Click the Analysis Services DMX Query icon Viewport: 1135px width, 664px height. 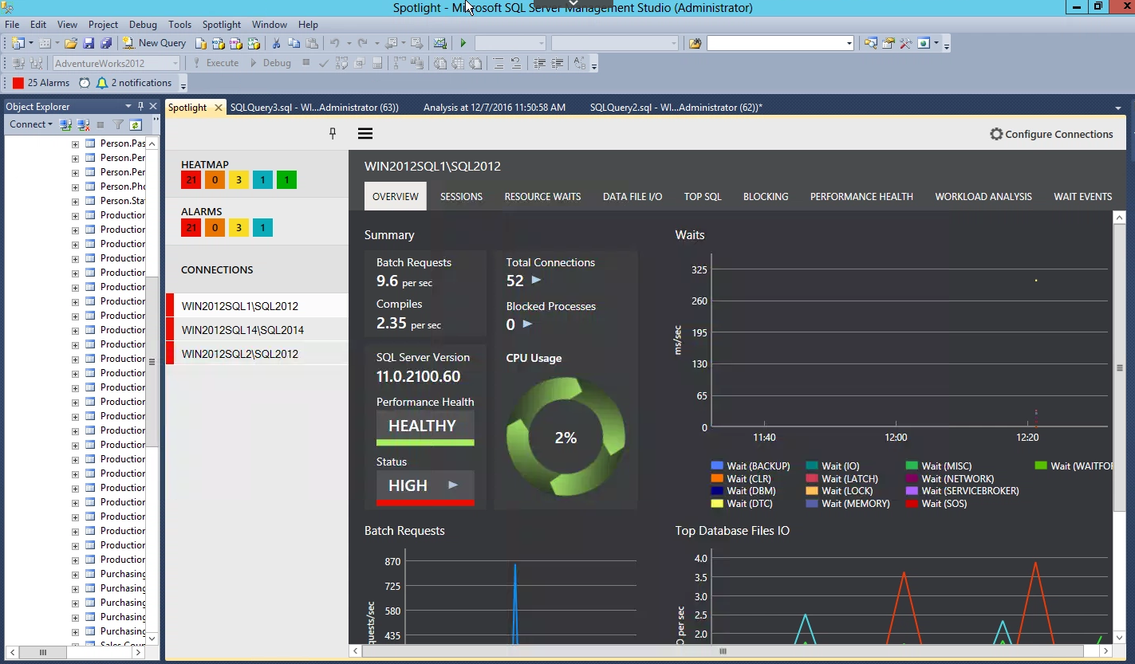tap(235, 43)
